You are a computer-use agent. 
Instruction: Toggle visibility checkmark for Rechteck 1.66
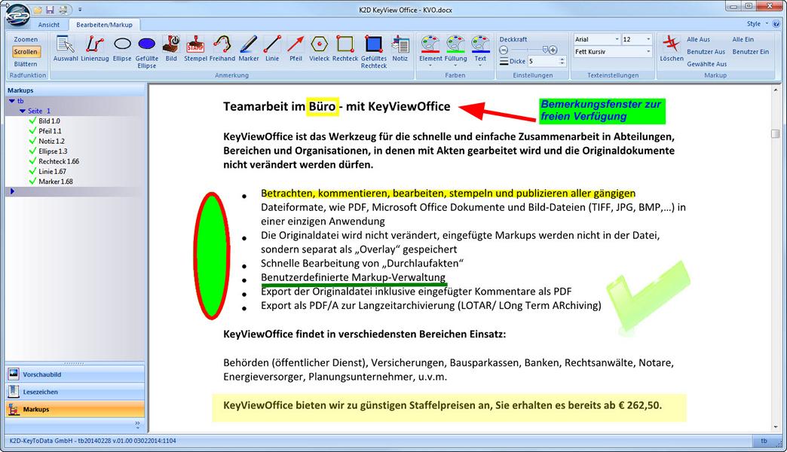(x=32, y=161)
